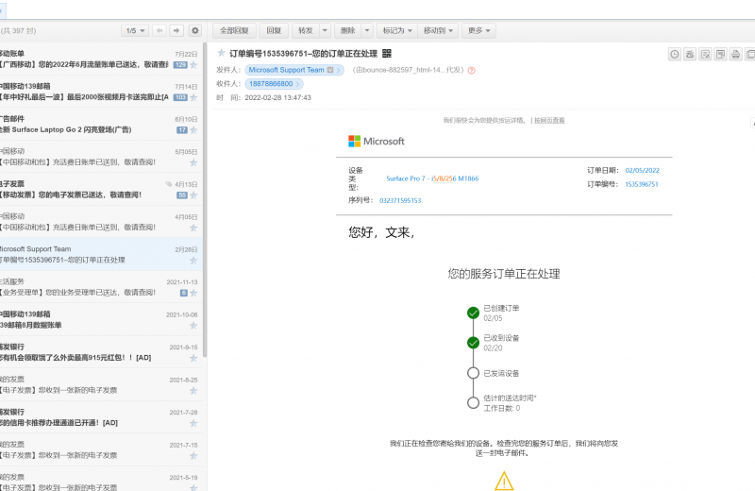Star the 7月22日 广西移动 email
This screenshot has width=755, height=491.
pos(193,65)
